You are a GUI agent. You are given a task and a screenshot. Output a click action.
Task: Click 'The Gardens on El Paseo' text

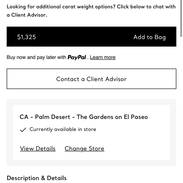(112, 117)
